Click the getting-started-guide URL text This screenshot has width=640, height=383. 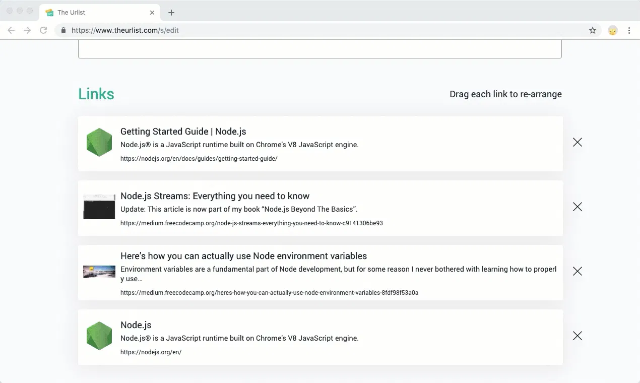(199, 159)
